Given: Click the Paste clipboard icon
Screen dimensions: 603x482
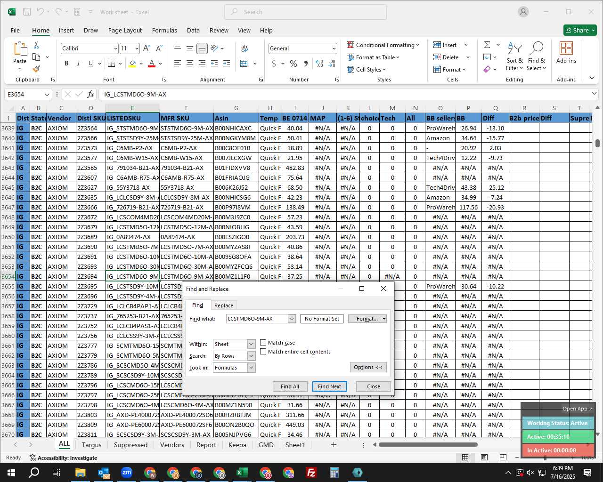Looking at the screenshot, I should pos(20,49).
